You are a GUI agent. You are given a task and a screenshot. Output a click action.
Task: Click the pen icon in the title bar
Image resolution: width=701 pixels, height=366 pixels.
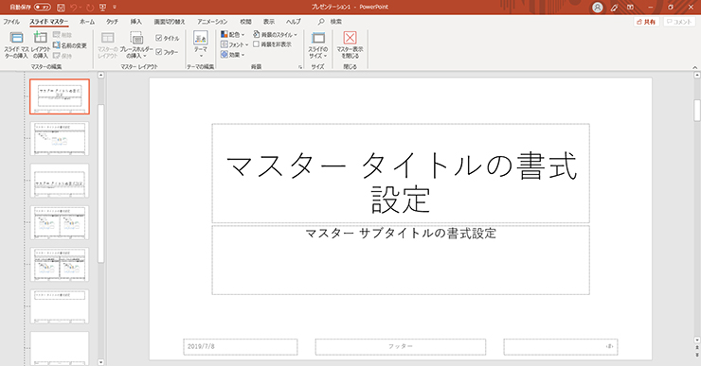[x=614, y=8]
